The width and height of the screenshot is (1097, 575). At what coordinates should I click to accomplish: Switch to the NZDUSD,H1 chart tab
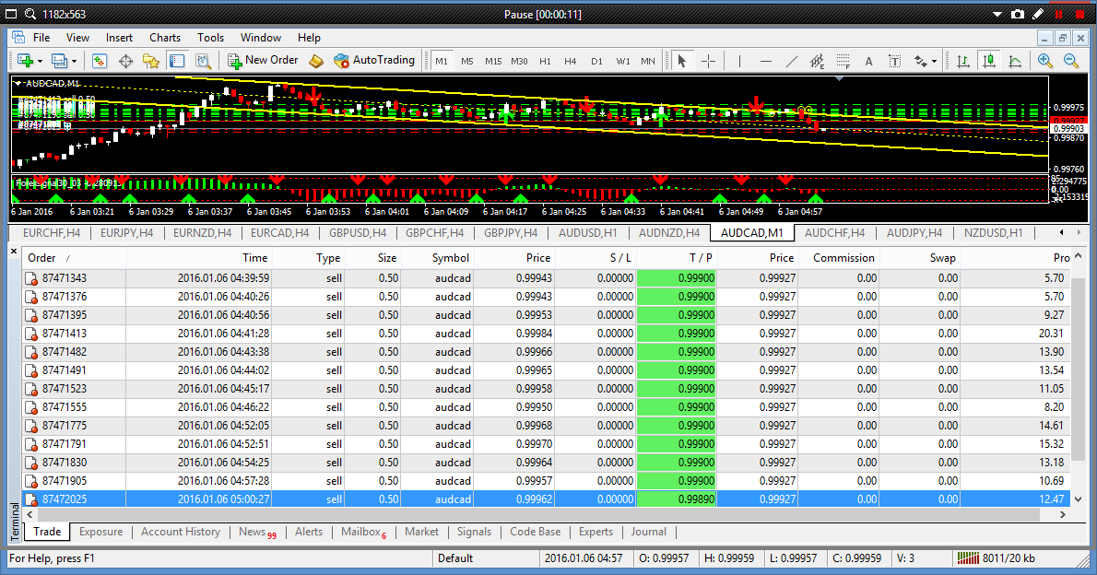[x=993, y=233]
